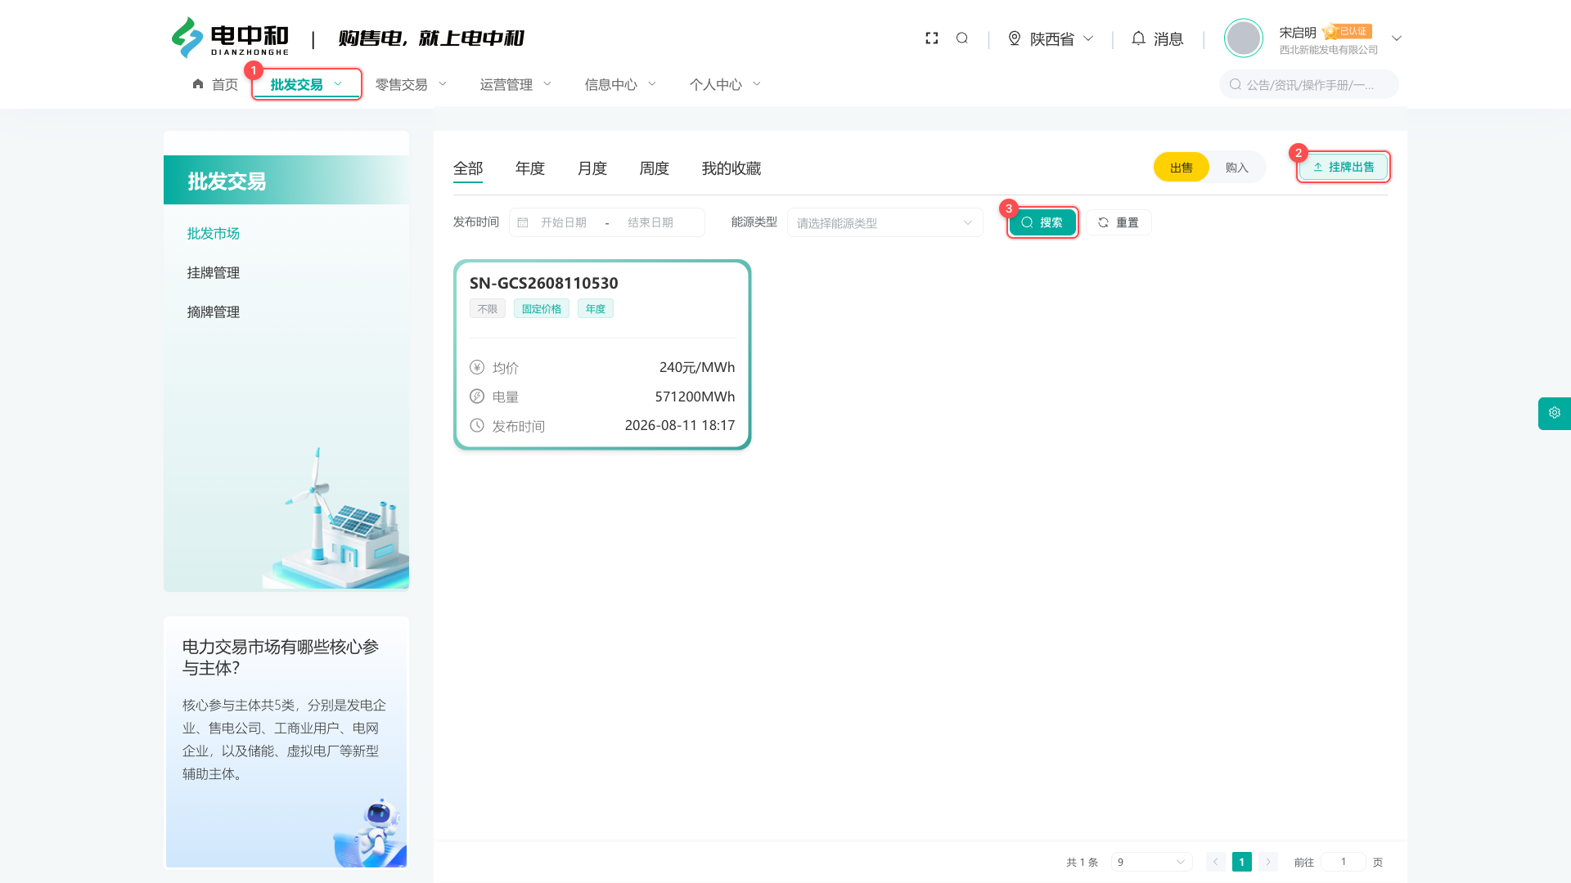Open the 能源类型 select box
Viewport: 1571px width, 883px height.
pyautogui.click(x=885, y=222)
